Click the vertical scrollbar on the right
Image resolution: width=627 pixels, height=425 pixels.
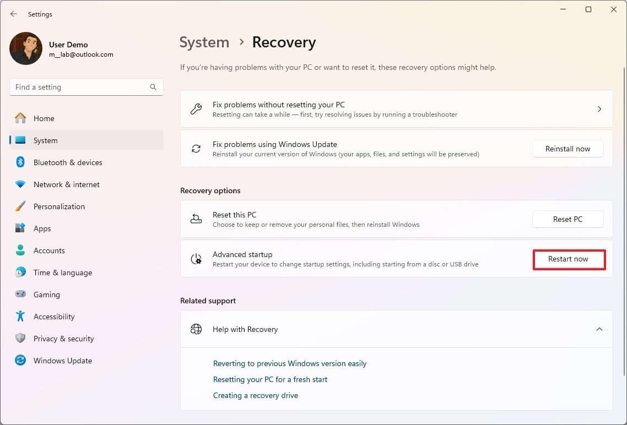pos(624,222)
